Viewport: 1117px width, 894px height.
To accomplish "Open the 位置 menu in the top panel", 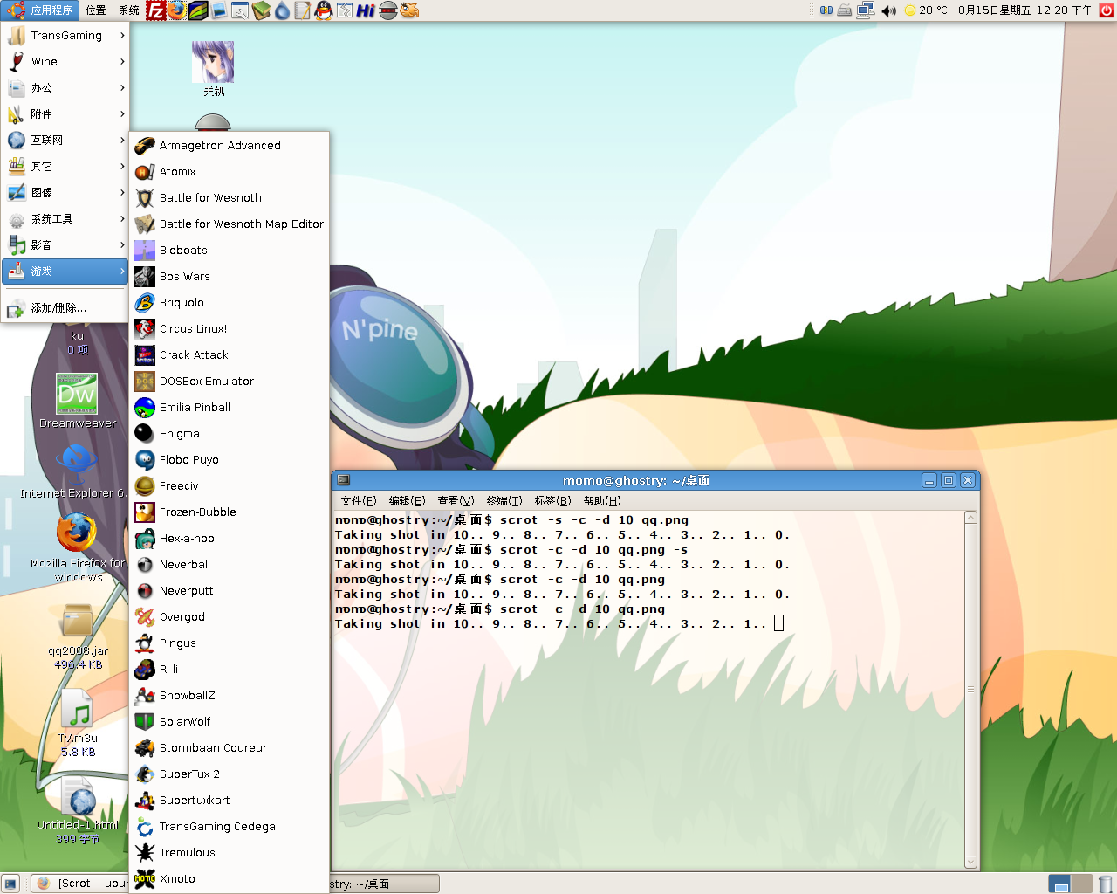I will point(96,10).
